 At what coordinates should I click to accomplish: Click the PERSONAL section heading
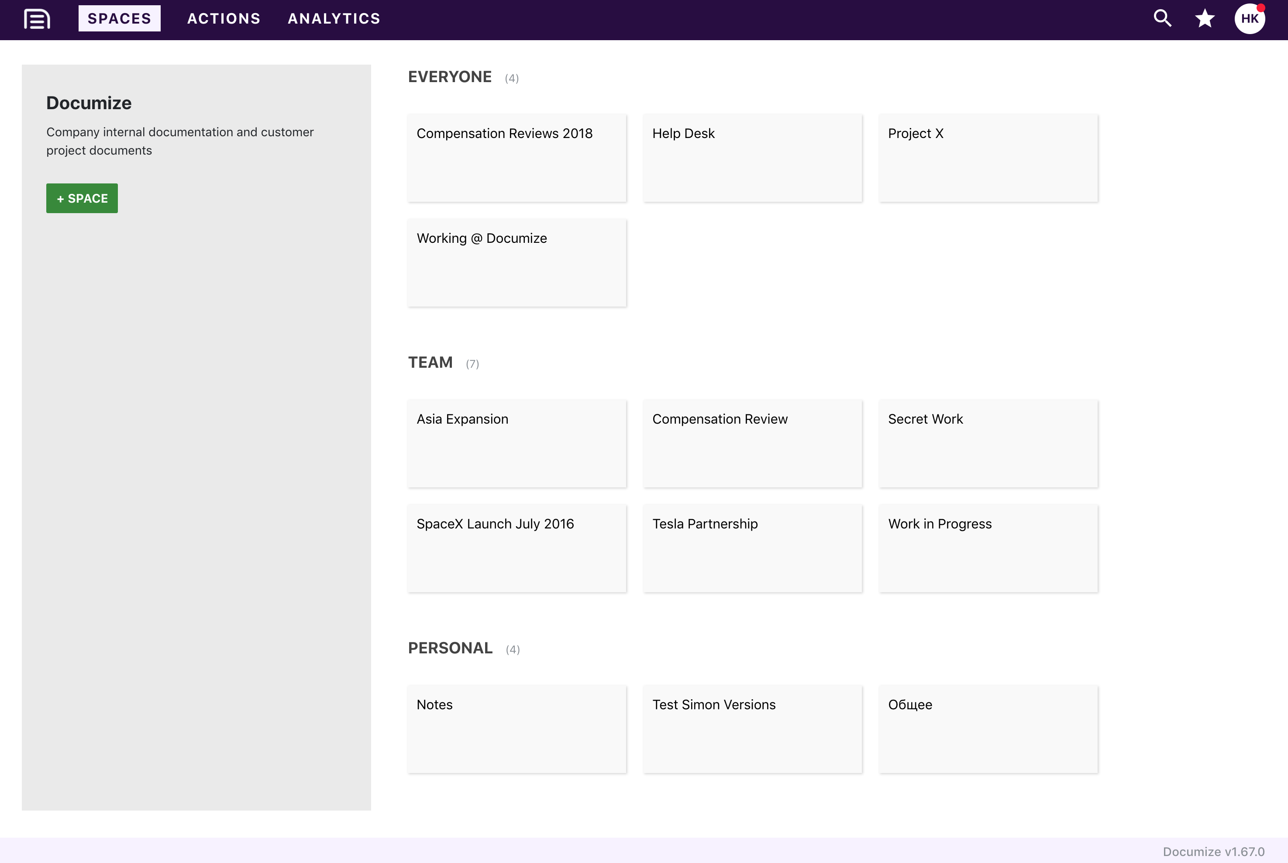click(450, 648)
